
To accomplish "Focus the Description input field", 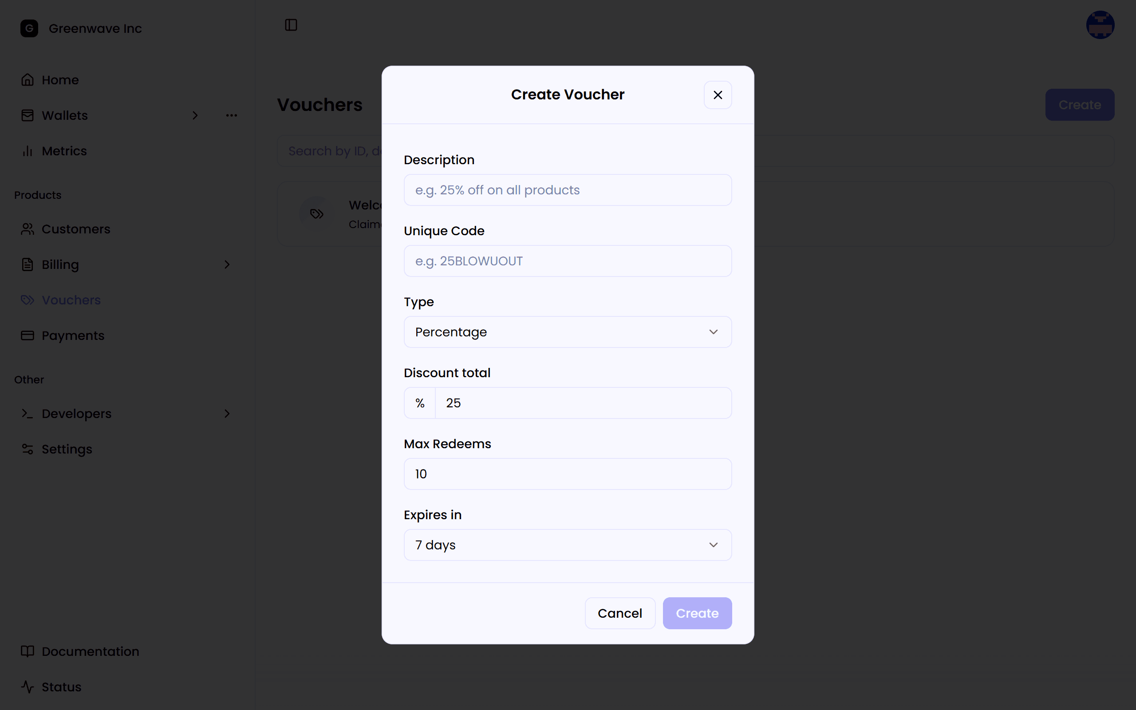I will [x=568, y=190].
